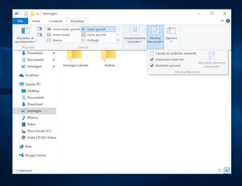Viewport: 242px width, 186px height.
Task: Expand the layout gallery scroll arrow
Action: (118, 40)
